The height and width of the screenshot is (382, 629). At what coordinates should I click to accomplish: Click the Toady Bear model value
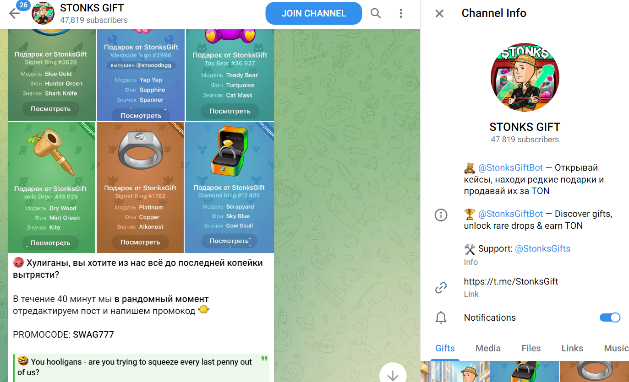pyautogui.click(x=242, y=75)
